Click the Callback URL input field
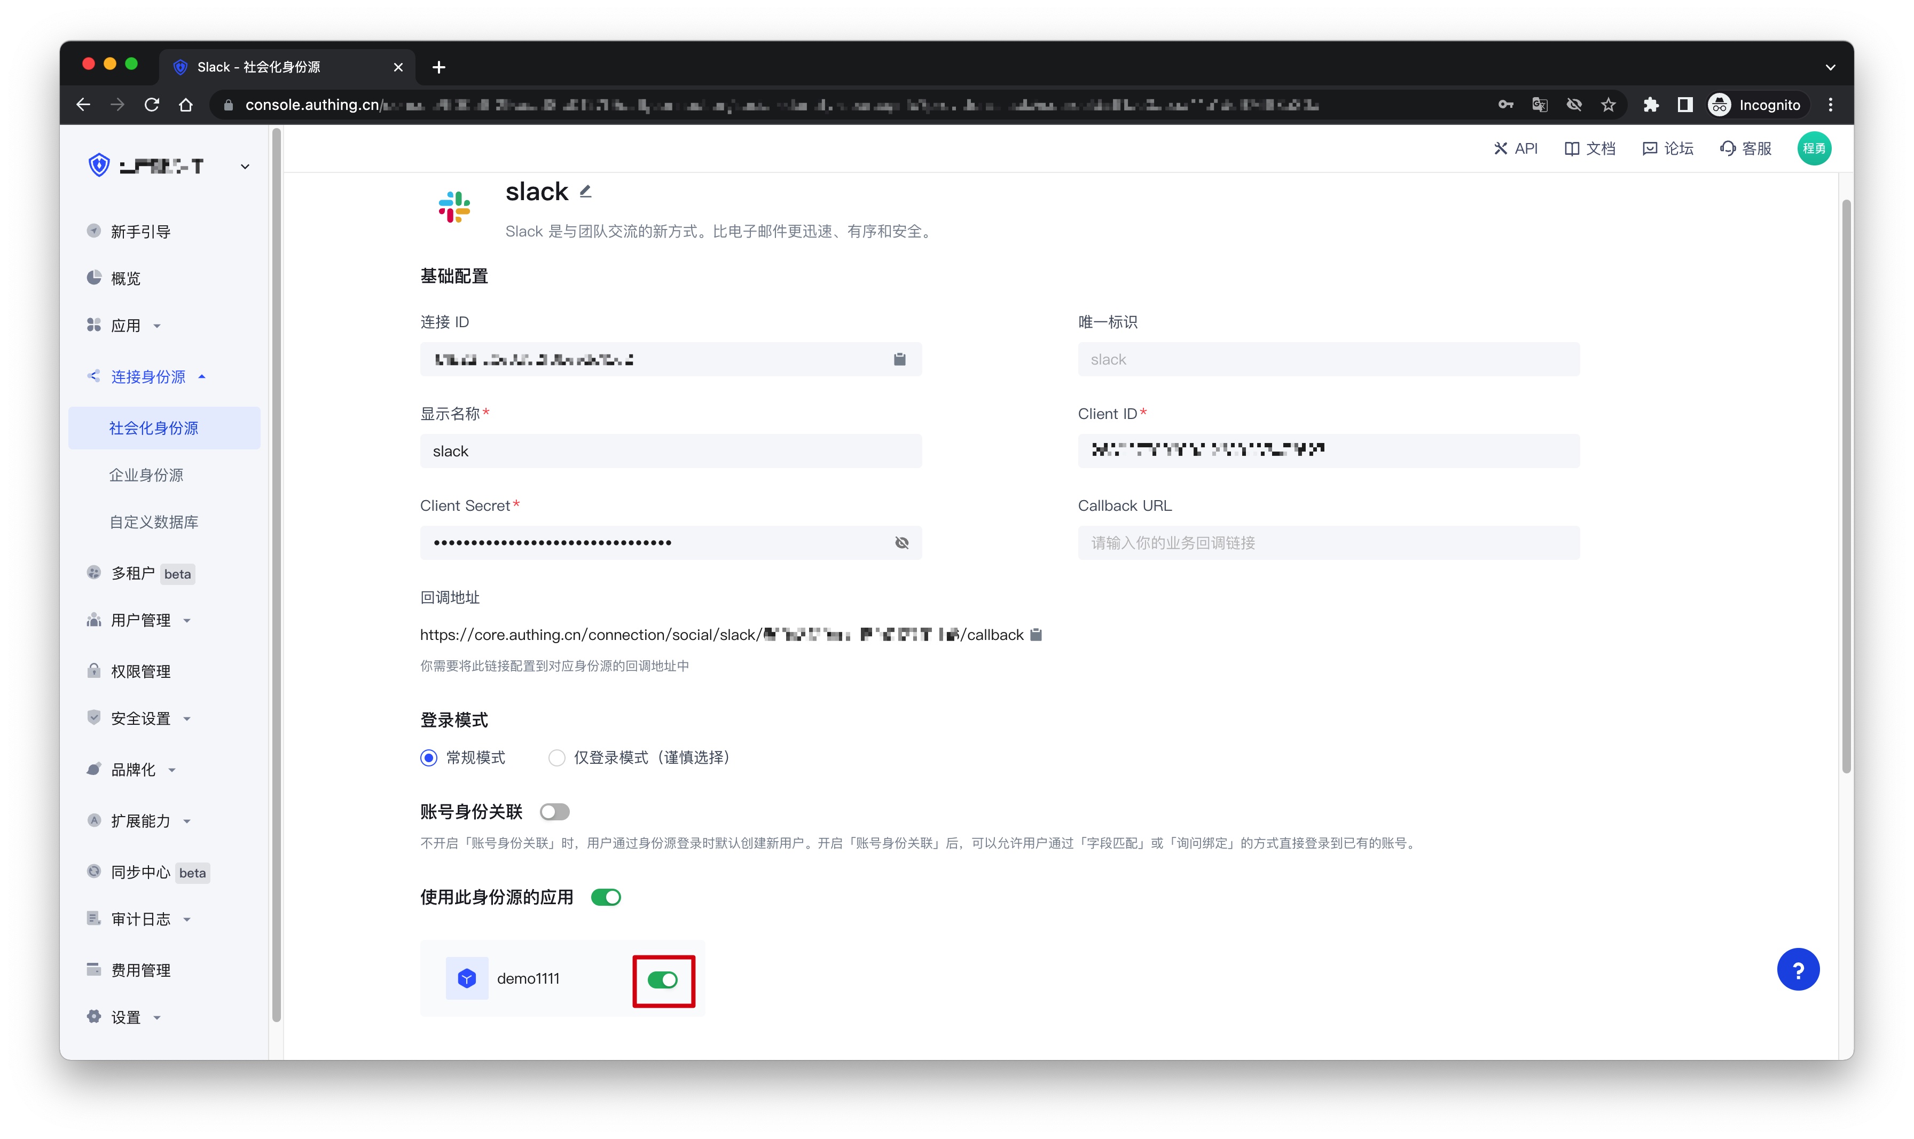 [1328, 543]
